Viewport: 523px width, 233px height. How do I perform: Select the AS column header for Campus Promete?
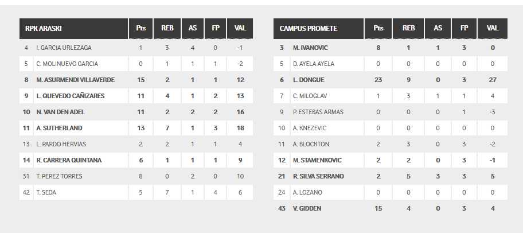tap(438, 28)
